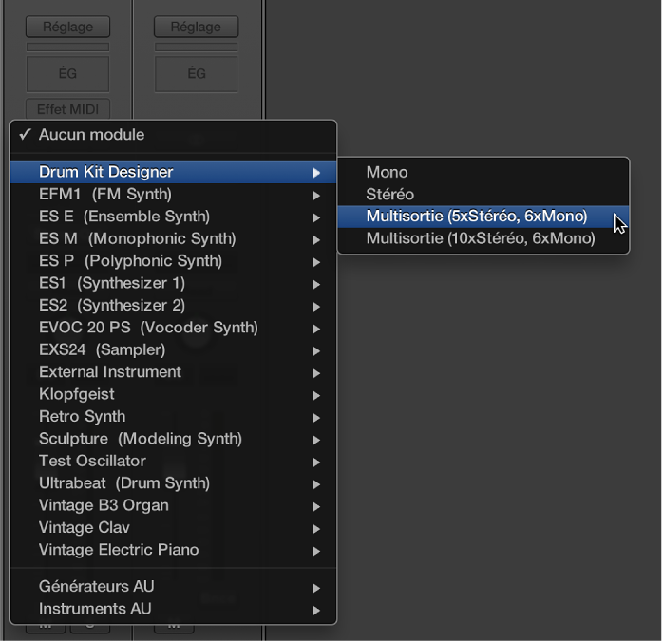Expand arrow beside Vintage B3 Organ
Screen dimensions: 663x642
pos(316,507)
